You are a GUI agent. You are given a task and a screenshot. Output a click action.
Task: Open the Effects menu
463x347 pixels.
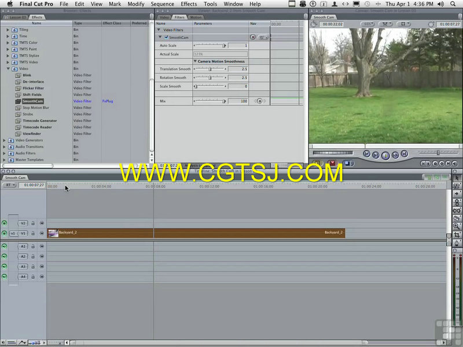pos(189,4)
